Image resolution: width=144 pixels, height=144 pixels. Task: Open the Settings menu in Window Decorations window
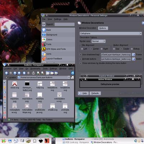pyautogui.click(x=58, y=19)
